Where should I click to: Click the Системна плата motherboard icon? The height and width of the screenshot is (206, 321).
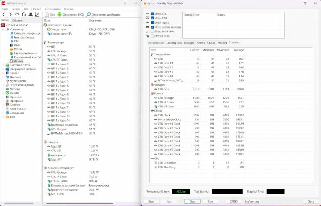7,65
